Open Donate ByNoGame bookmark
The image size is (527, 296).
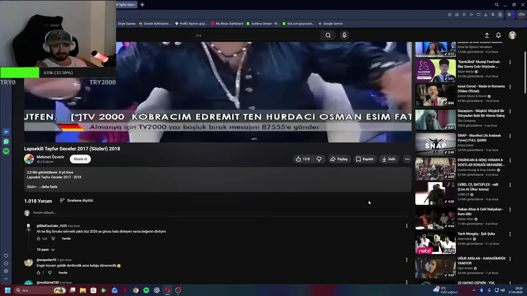(x=154, y=23)
